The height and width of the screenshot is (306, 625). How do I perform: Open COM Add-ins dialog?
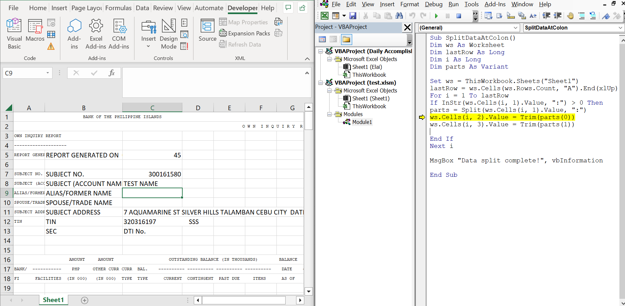(119, 34)
